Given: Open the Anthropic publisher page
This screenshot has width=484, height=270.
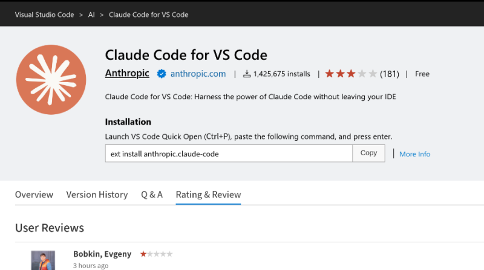Looking at the screenshot, I should coord(128,74).
